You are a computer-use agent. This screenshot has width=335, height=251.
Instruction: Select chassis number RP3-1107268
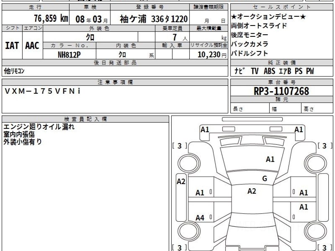281,91
